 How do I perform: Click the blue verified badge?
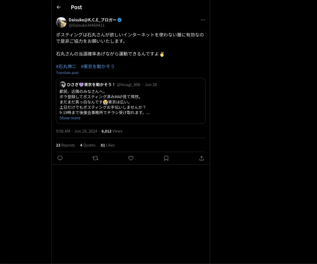click(120, 20)
